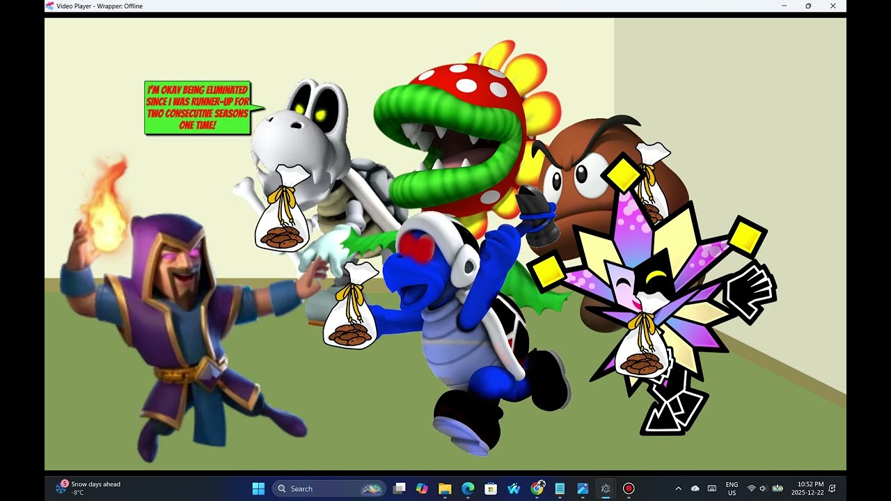The image size is (891, 501).
Task: Open the clock showing 10:52 PM
Action: coord(807,488)
